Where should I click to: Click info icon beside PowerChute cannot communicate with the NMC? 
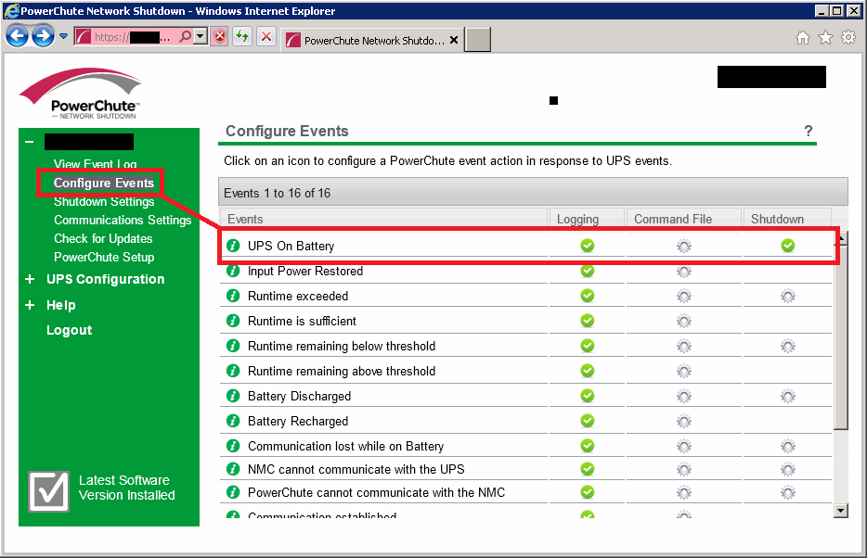(x=233, y=492)
